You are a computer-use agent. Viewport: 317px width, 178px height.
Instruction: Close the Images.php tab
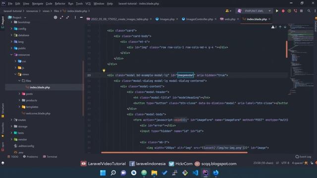click(x=177, y=19)
